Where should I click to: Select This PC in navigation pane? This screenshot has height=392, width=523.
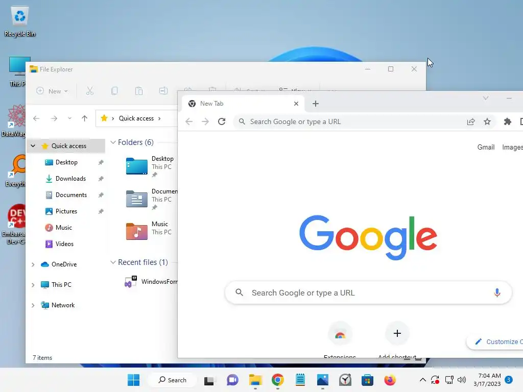[x=61, y=285]
